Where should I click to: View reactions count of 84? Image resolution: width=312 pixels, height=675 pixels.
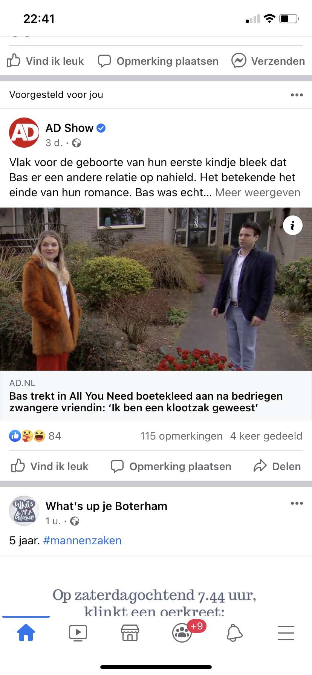coord(35,436)
